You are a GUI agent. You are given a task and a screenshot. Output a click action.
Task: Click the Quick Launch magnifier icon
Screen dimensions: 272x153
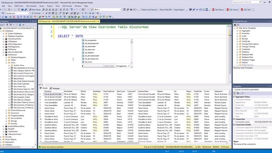click(x=260, y=2)
